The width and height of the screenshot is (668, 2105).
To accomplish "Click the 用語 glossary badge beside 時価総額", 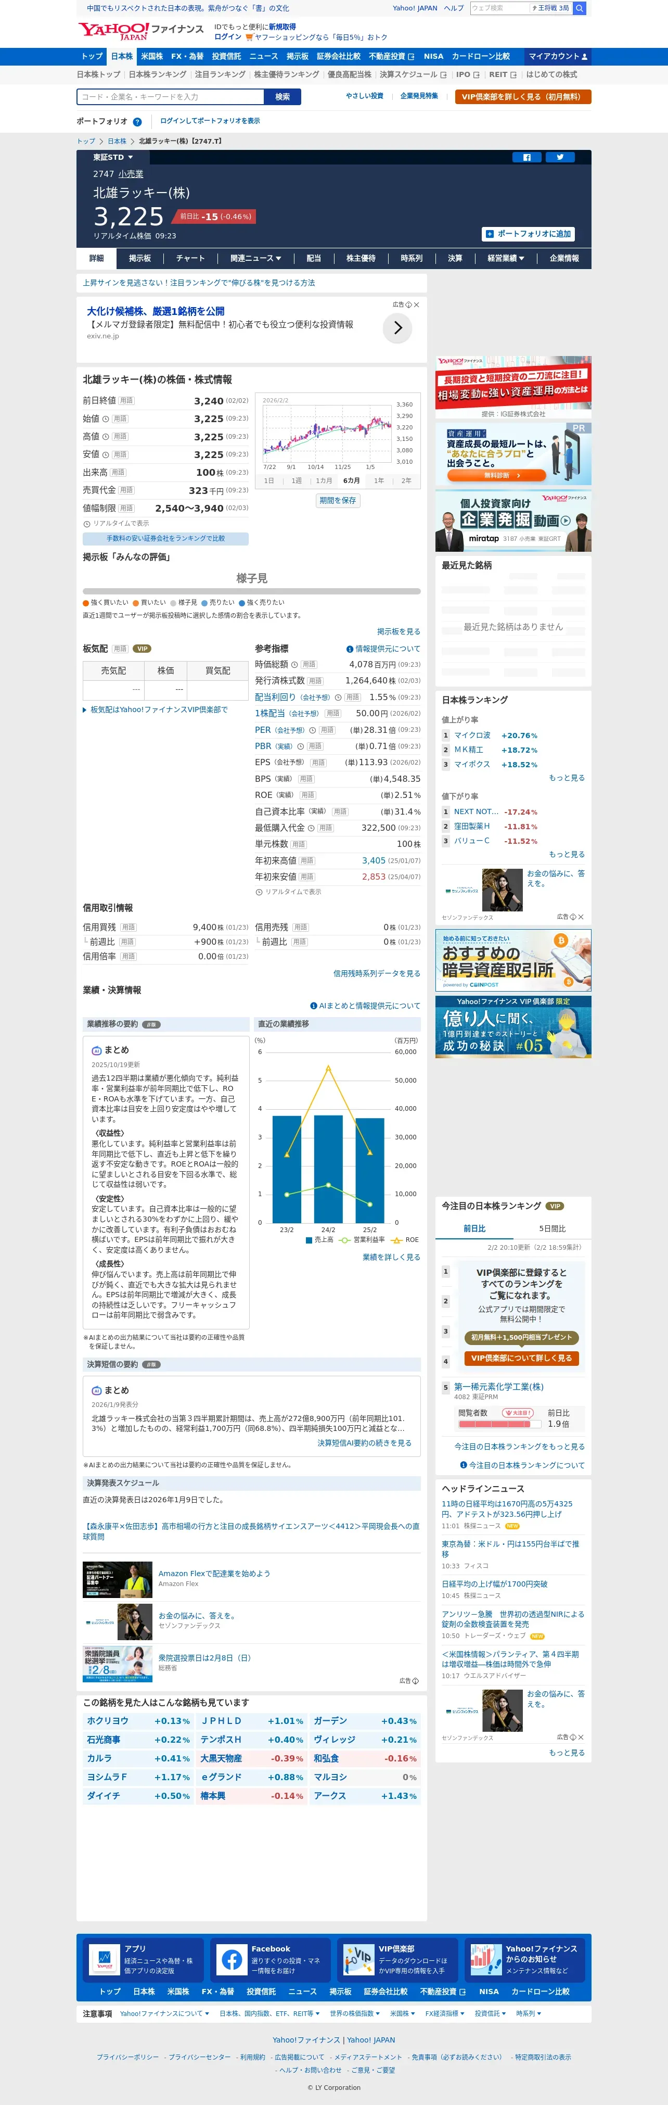I will coord(309,665).
